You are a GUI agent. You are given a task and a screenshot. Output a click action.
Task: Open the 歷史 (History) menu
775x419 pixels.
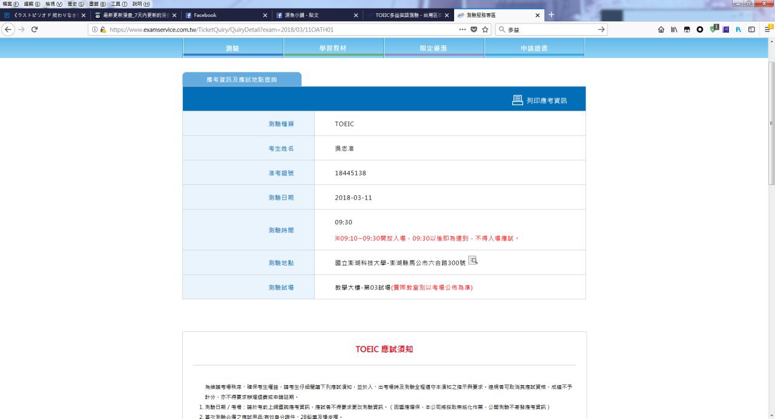pyautogui.click(x=74, y=4)
